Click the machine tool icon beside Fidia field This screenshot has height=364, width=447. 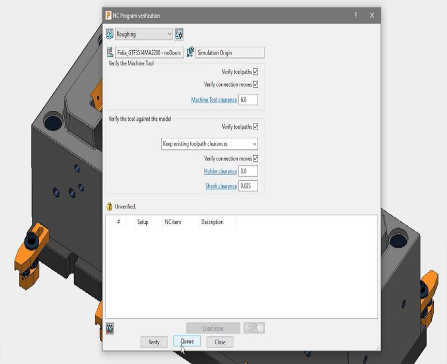pos(110,52)
